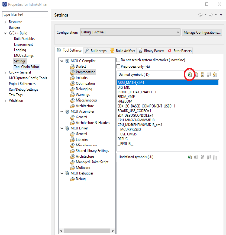Viewport: 226px width, 235px height.
Task: Click the tree pane horizontal scrollbar thumb
Action: click(x=87, y=231)
